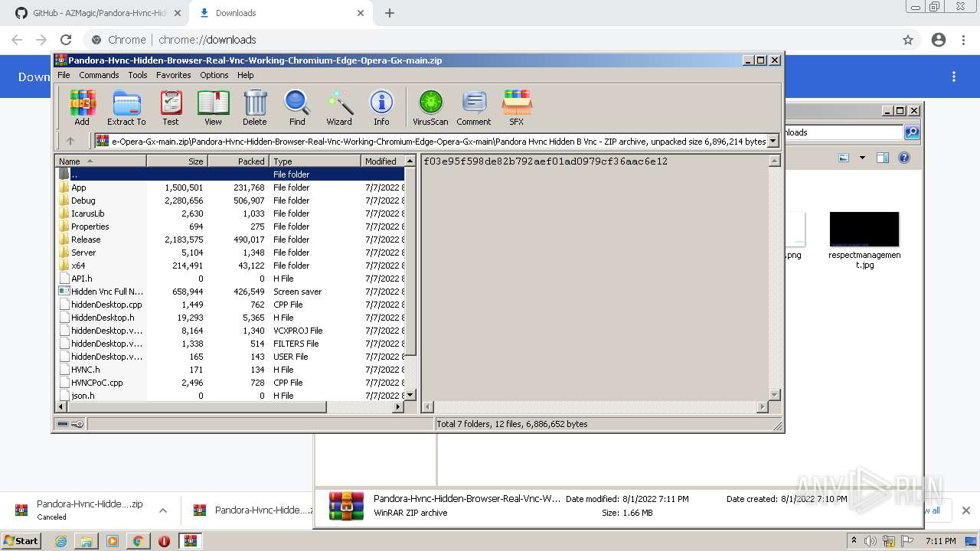The height and width of the screenshot is (551, 980).
Task: Click the WinRAR Add toolbar icon
Action: tap(82, 107)
